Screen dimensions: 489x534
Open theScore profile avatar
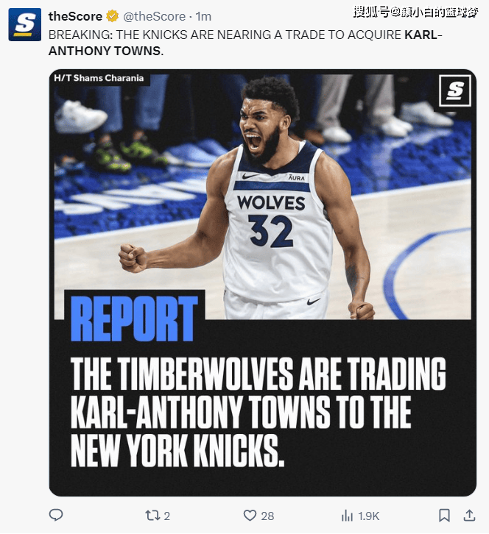(25, 24)
